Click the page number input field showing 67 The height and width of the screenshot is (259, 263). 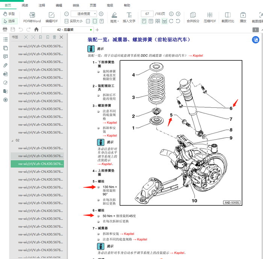pyautogui.click(x=147, y=14)
